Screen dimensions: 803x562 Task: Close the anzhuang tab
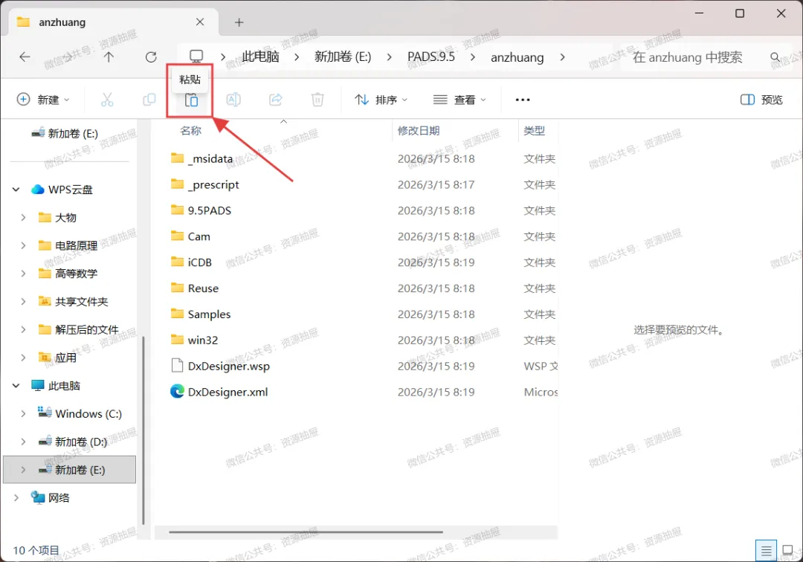(x=200, y=22)
